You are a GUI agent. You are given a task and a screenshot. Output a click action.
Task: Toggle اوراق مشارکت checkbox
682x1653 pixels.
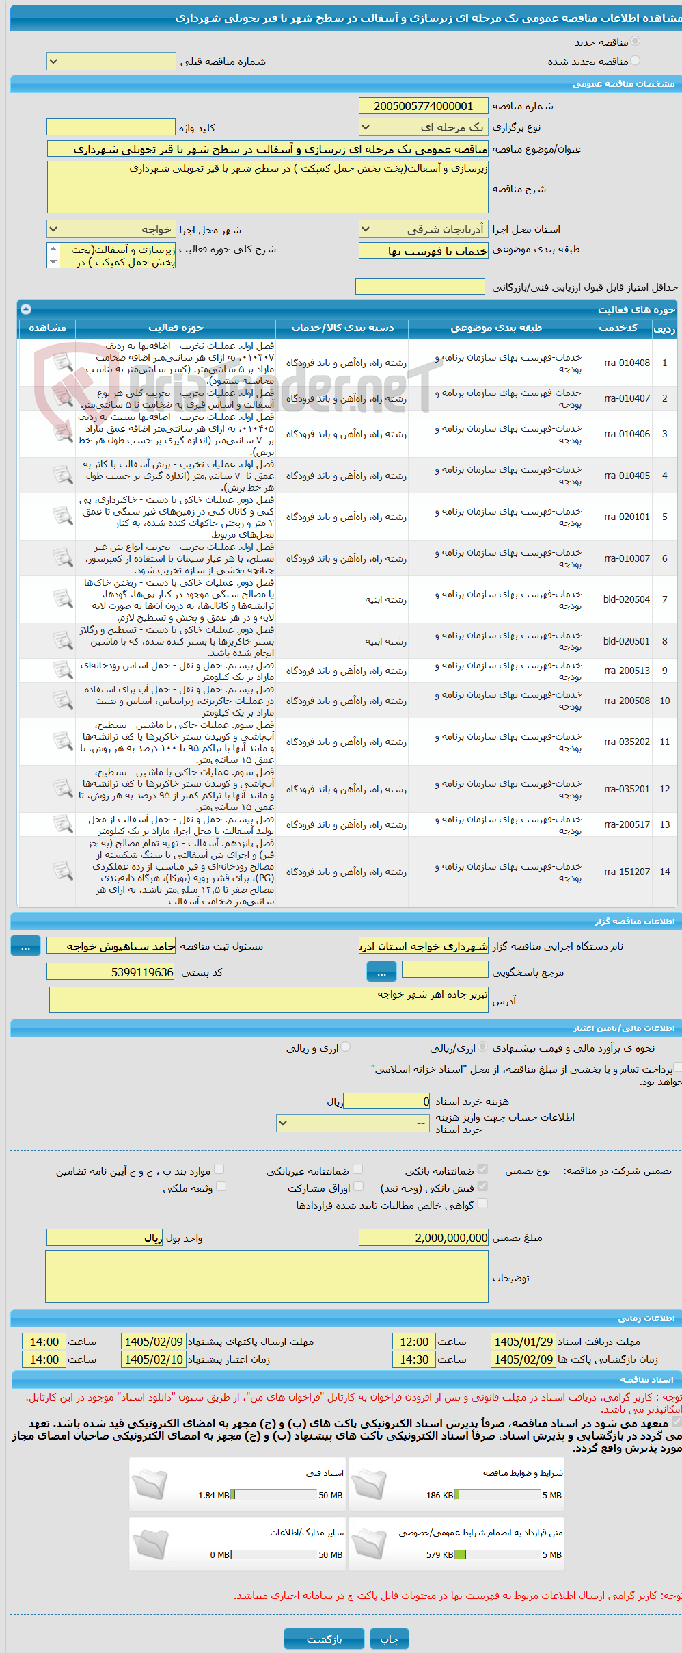(x=357, y=1187)
